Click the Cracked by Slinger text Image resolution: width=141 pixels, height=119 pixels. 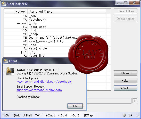coord(28,97)
